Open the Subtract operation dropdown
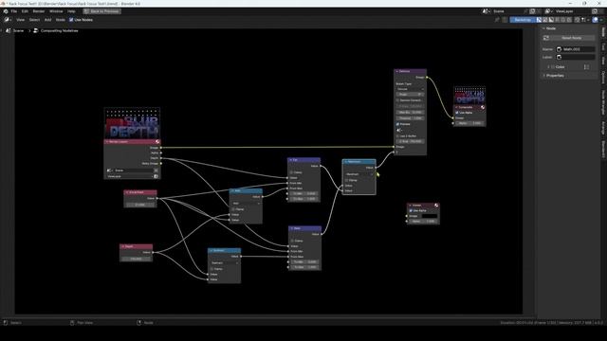 pos(225,263)
